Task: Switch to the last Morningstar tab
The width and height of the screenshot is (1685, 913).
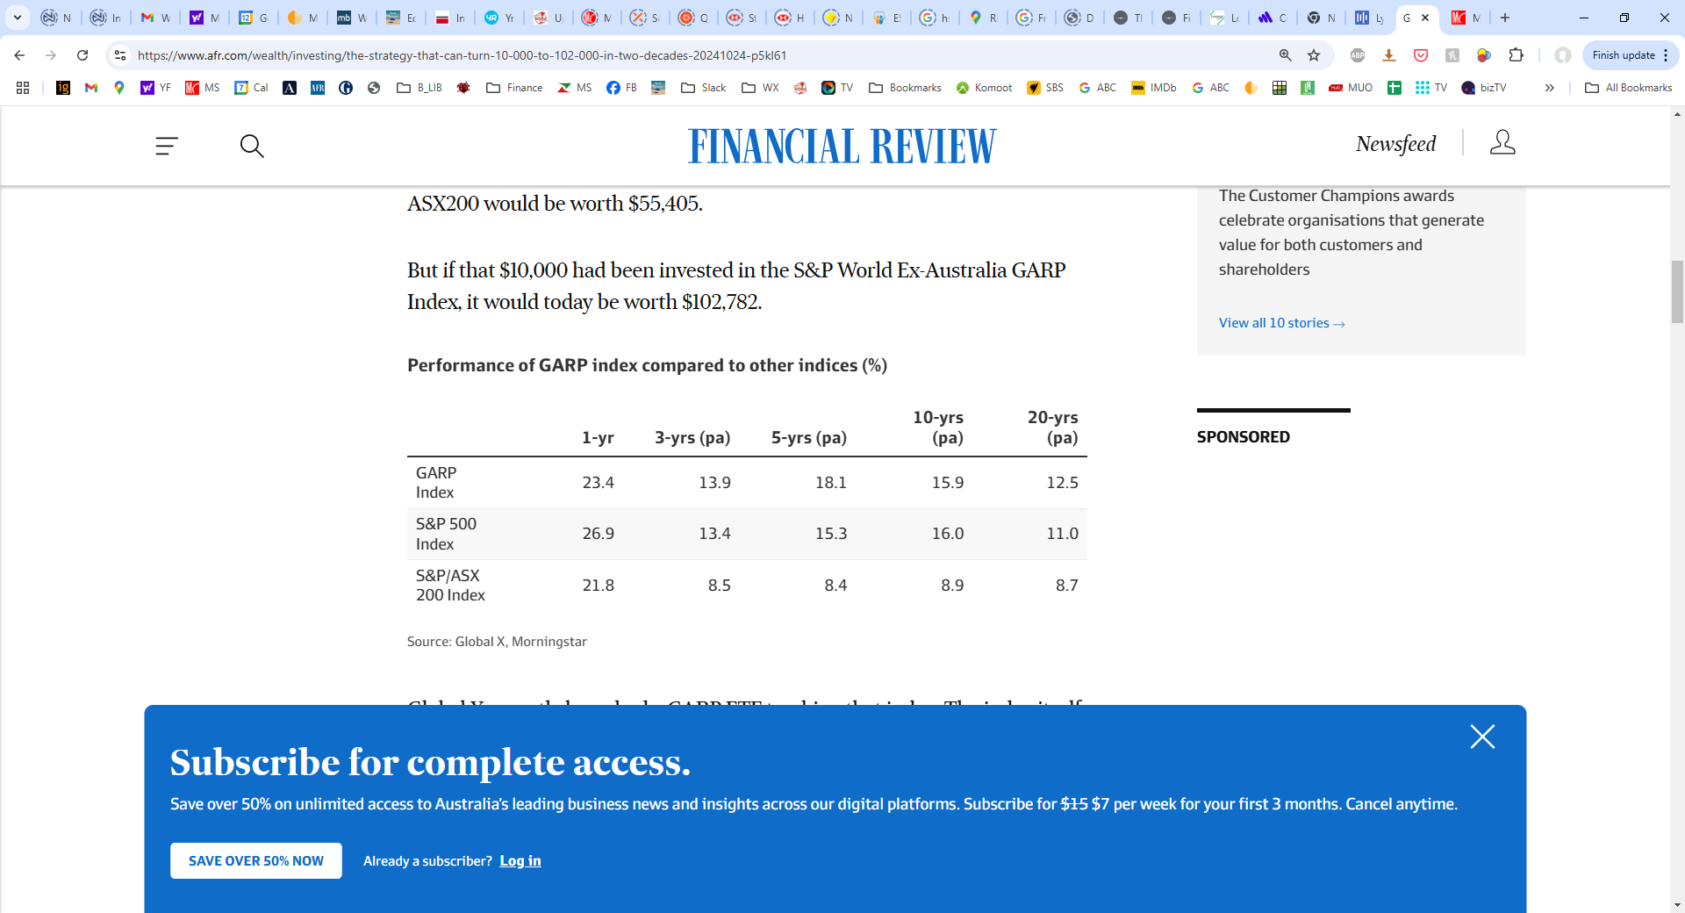Action: 1466,18
